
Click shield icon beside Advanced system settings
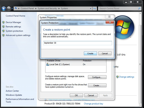3,35
